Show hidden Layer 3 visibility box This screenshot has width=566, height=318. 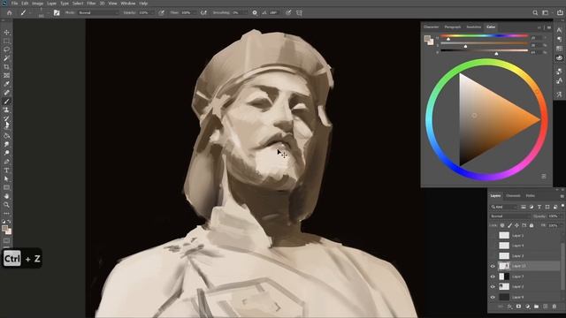(493, 255)
